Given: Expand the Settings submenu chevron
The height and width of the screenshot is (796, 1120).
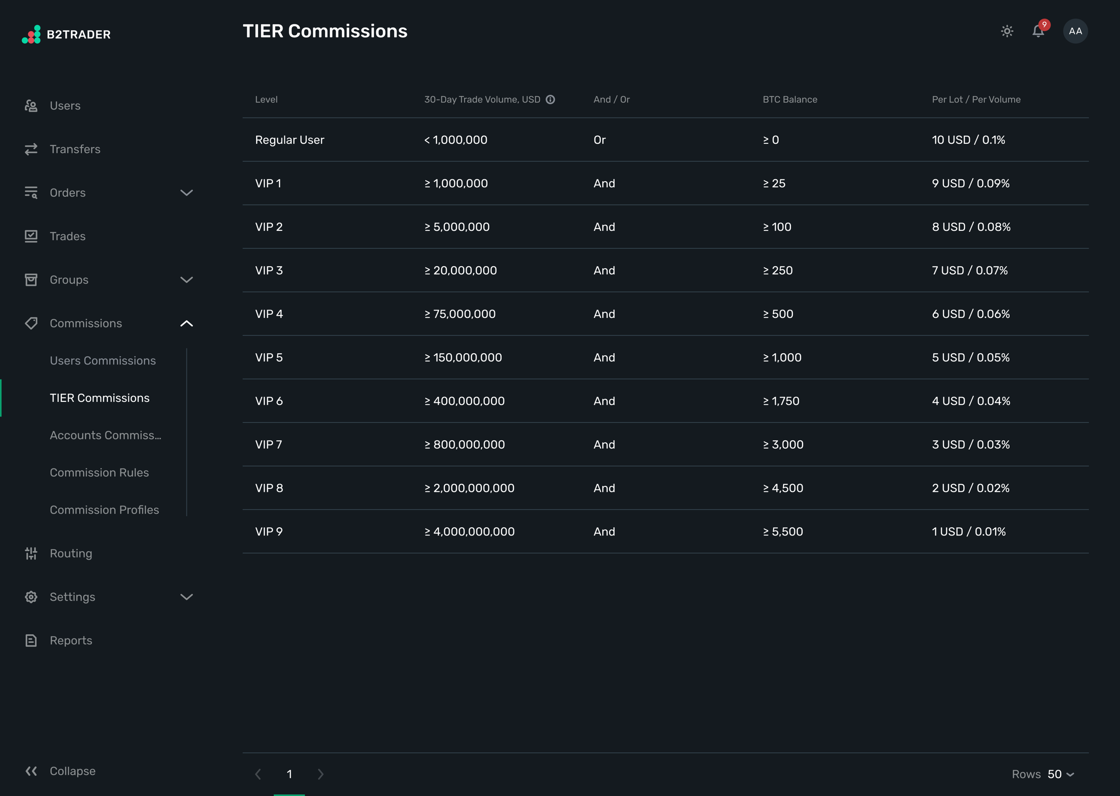Looking at the screenshot, I should coord(186,597).
